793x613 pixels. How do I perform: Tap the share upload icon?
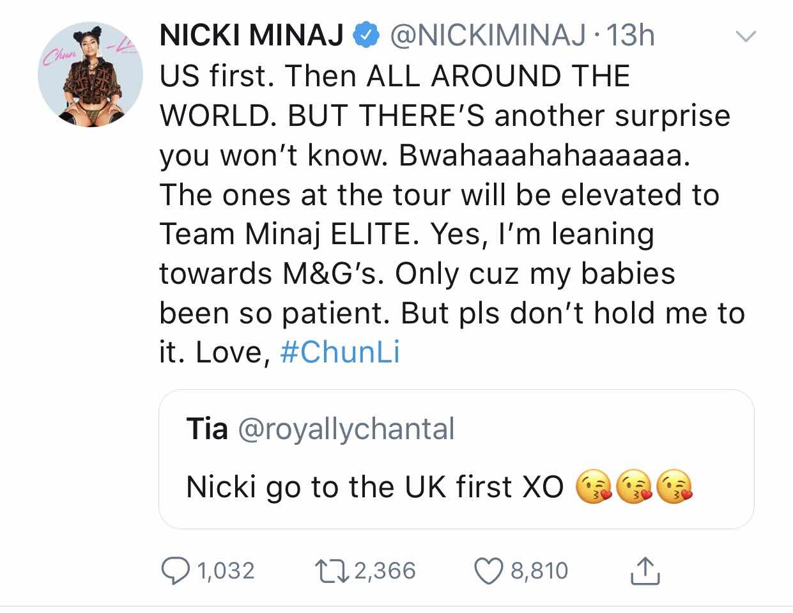[644, 571]
